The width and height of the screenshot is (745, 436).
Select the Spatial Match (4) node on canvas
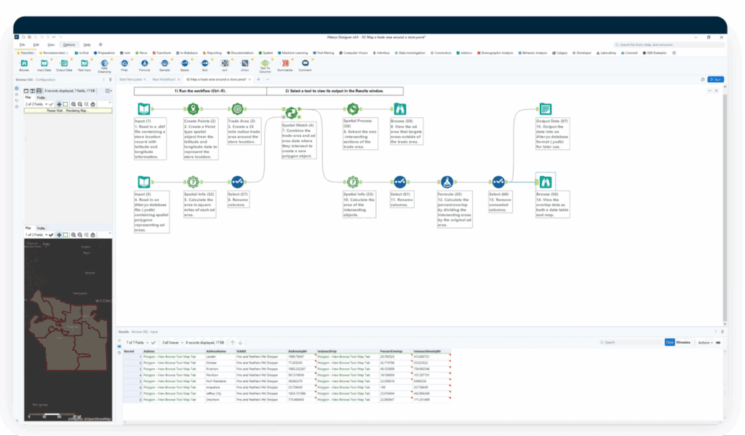(291, 113)
